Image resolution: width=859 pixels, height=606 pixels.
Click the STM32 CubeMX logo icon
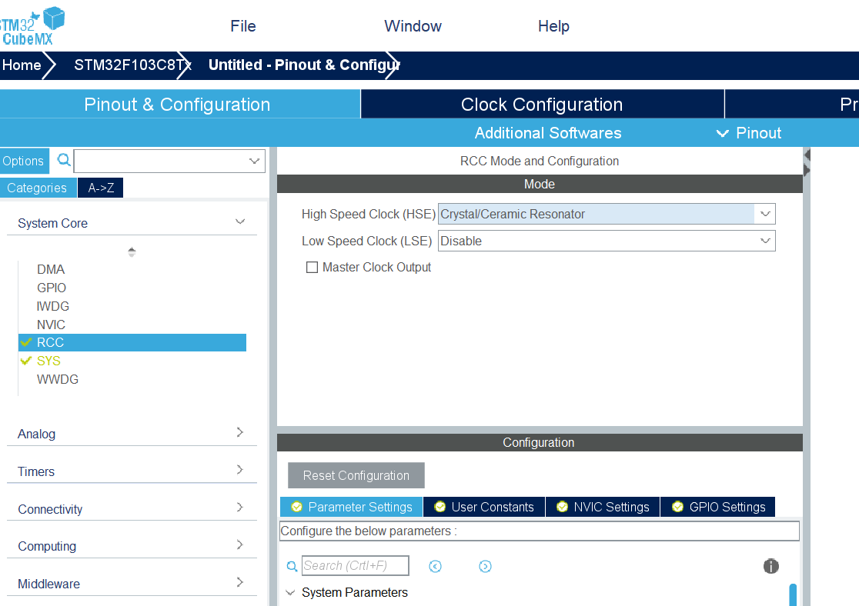[x=32, y=25]
